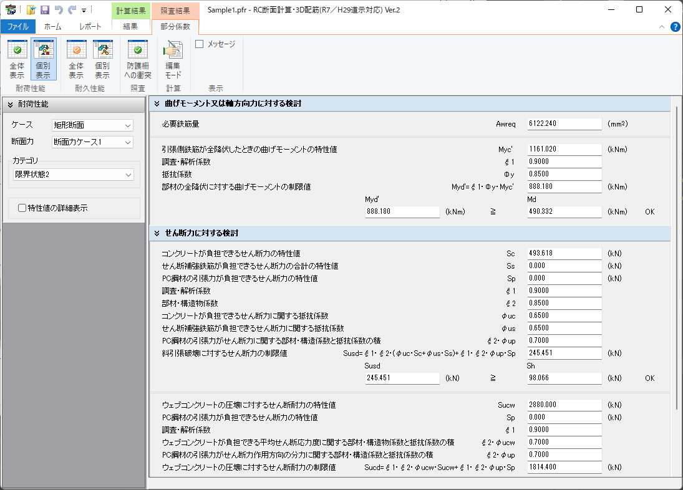
Task: Click the OK result next to Md
Action: tap(649, 212)
